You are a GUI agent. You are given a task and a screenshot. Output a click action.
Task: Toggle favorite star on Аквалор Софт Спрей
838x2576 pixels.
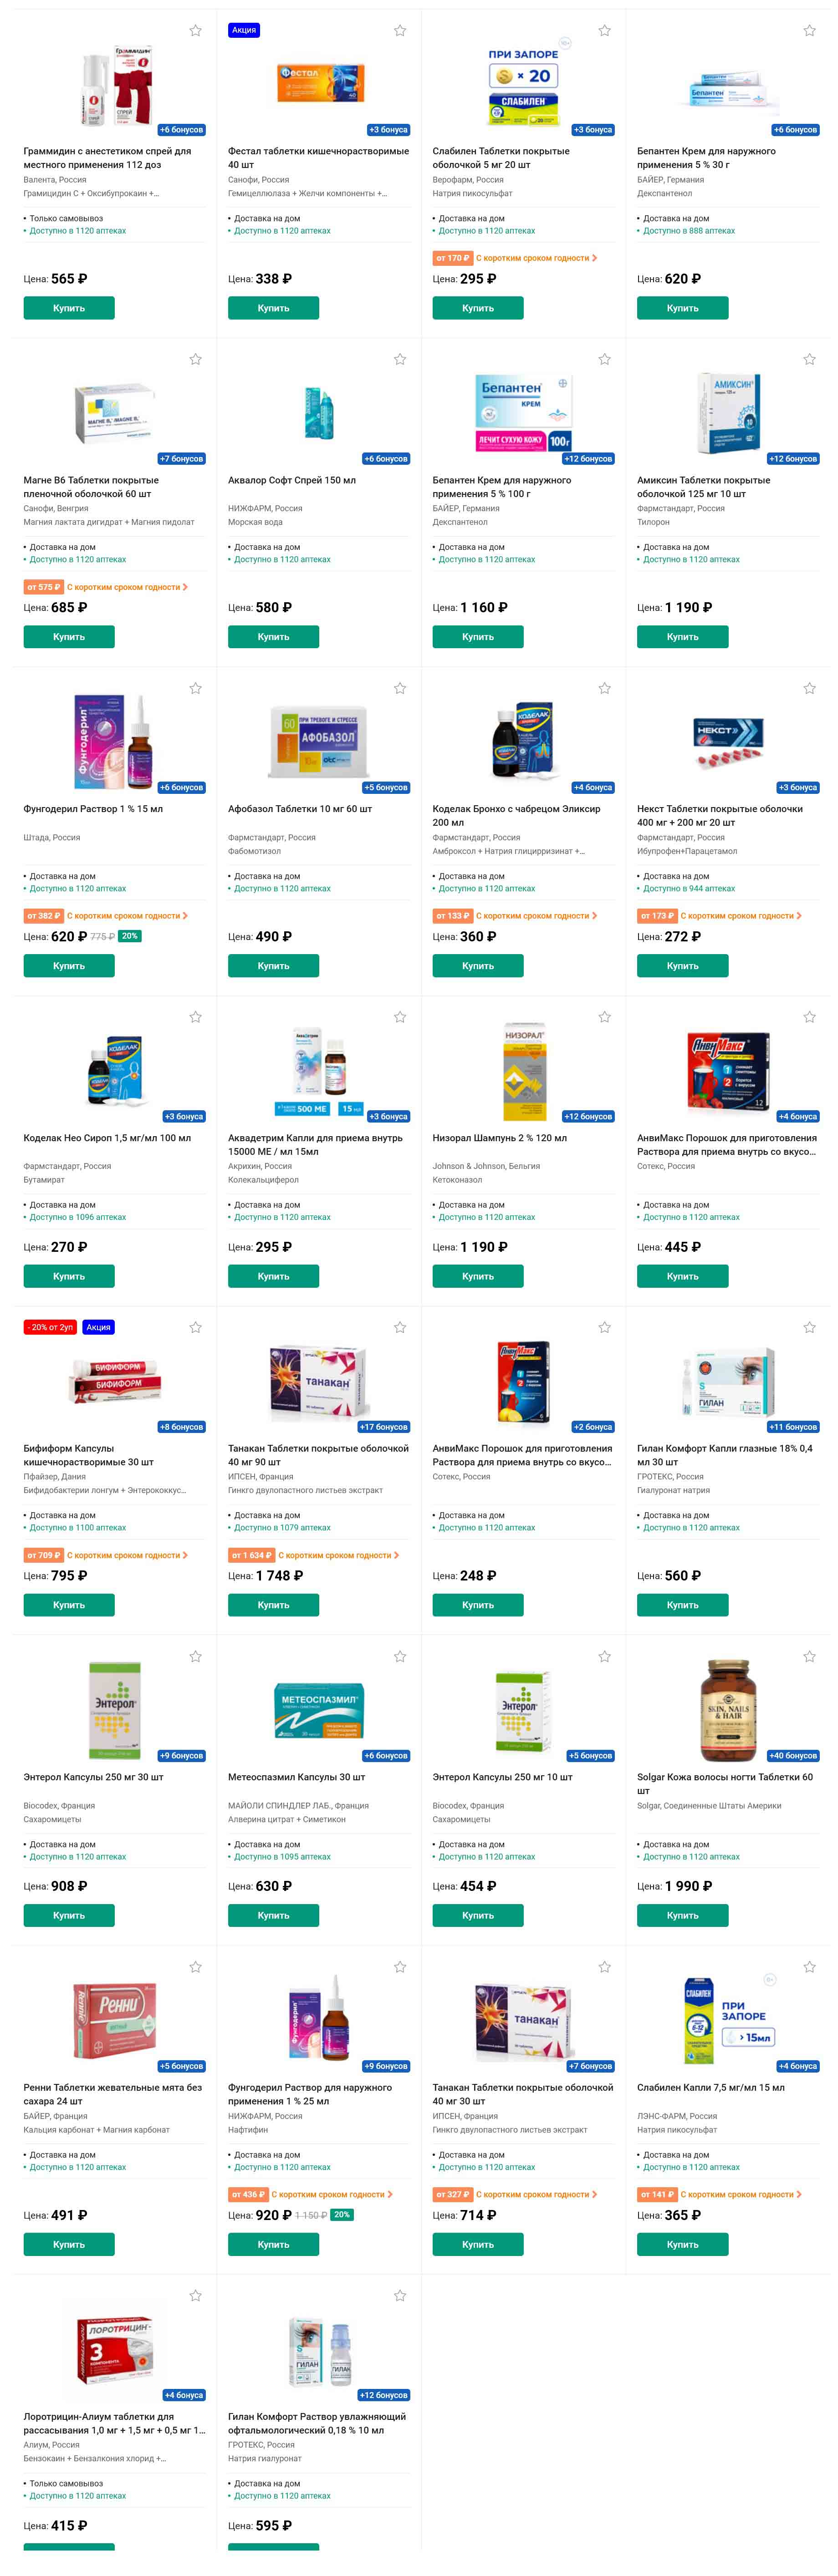click(x=400, y=359)
